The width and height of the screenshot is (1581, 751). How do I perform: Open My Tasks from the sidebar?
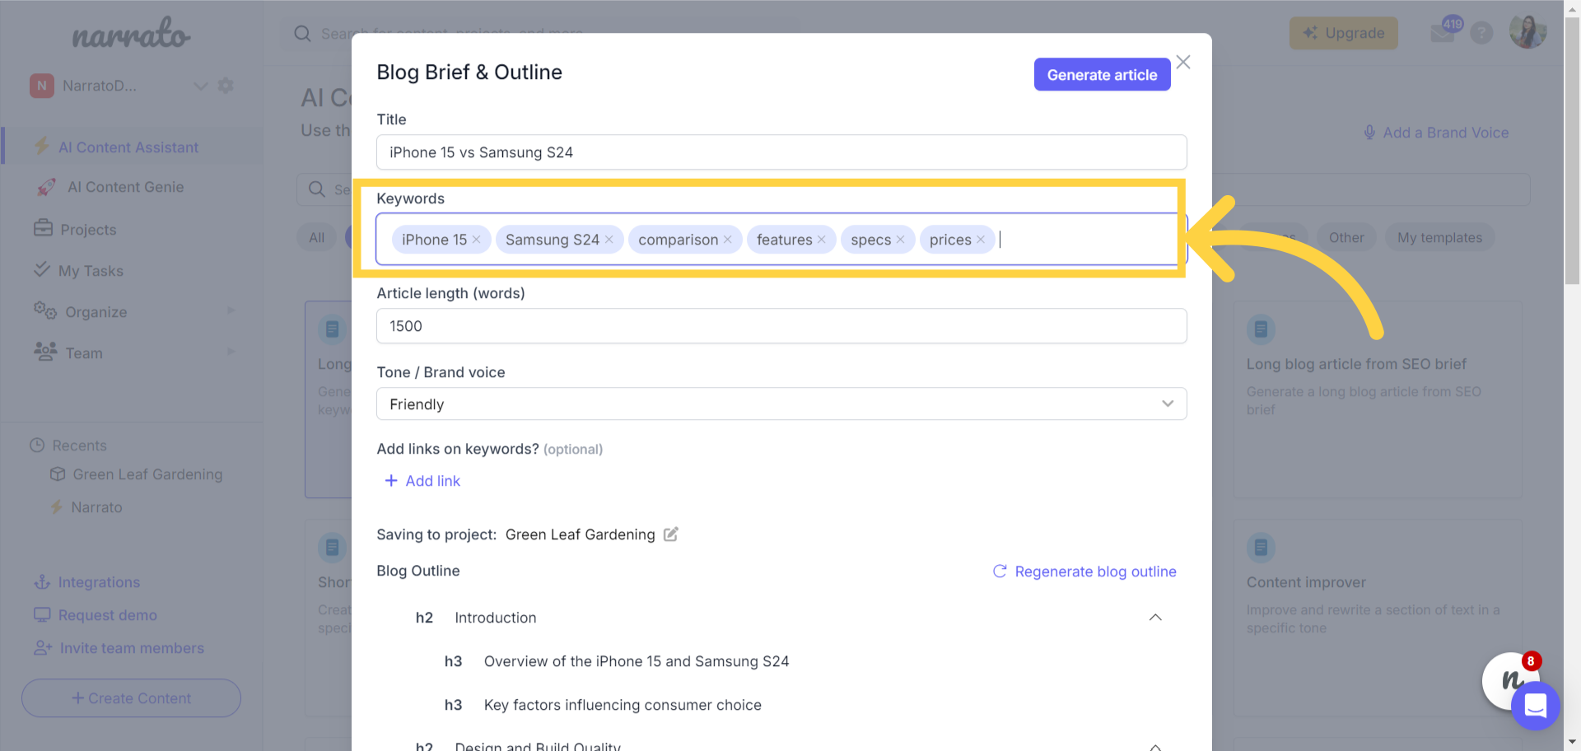click(91, 270)
